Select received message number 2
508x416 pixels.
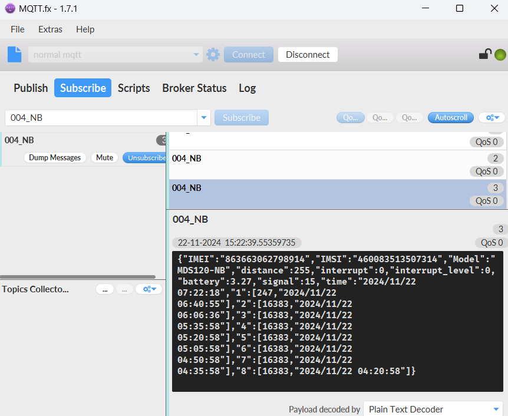(338, 165)
